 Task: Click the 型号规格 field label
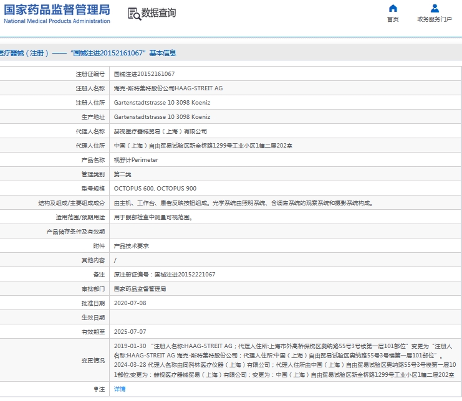[93, 189]
